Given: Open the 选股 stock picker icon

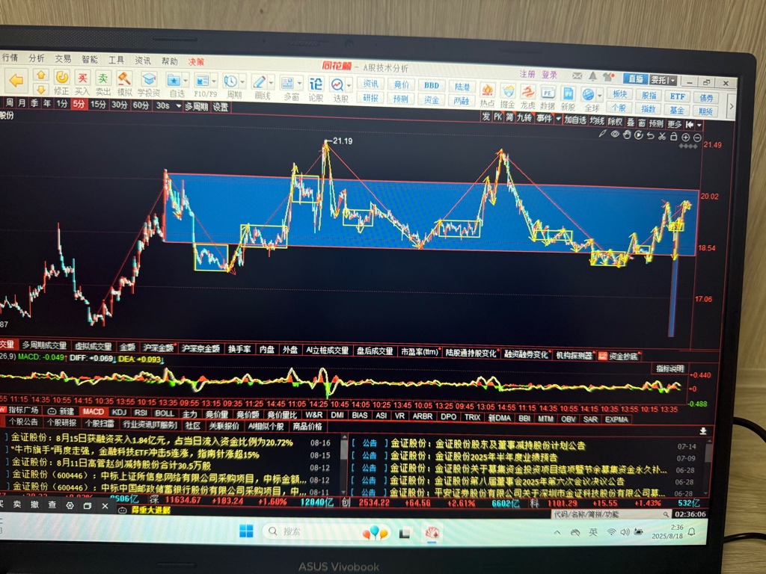Looking at the screenshot, I should (337, 84).
